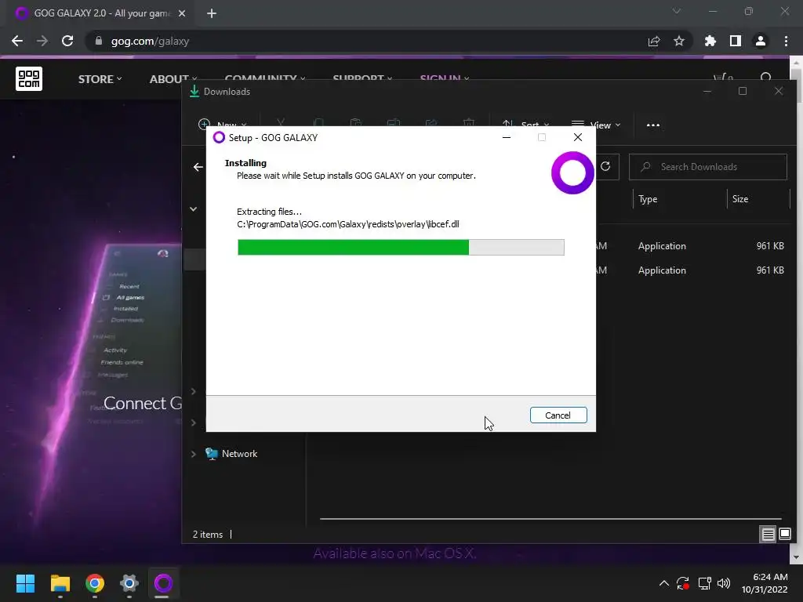Click the installation progress bar

[401, 247]
